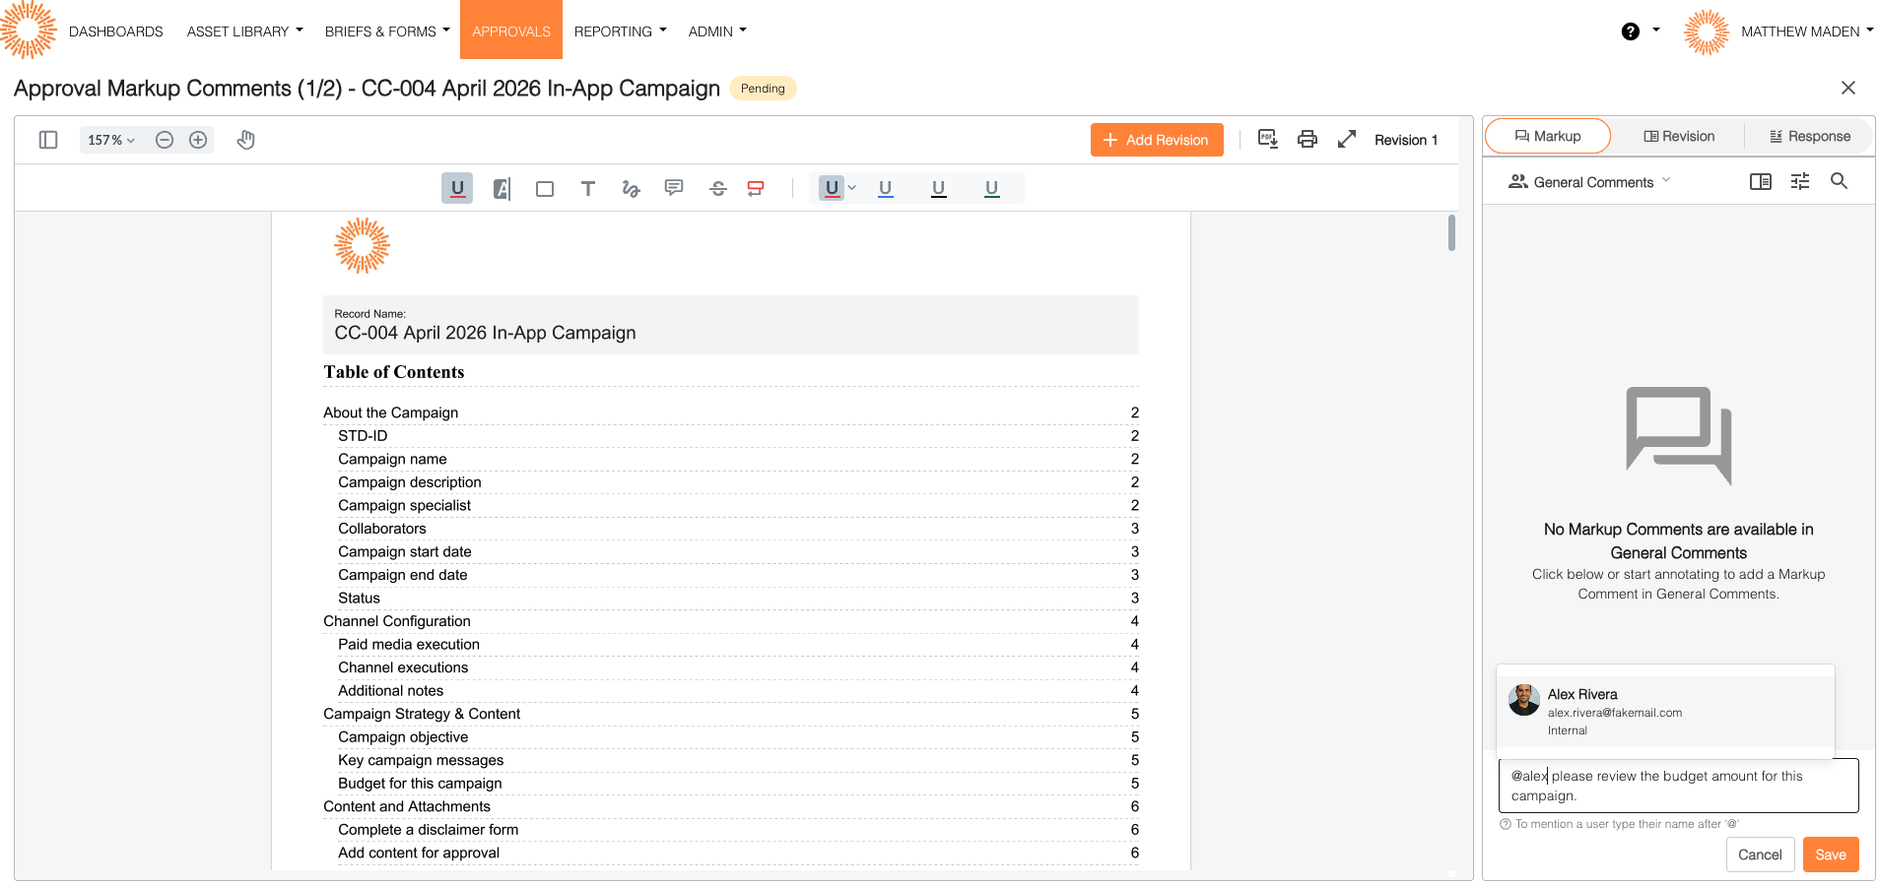Toggle the split comment view icon
The width and height of the screenshot is (1878, 886).
[x=1761, y=181]
